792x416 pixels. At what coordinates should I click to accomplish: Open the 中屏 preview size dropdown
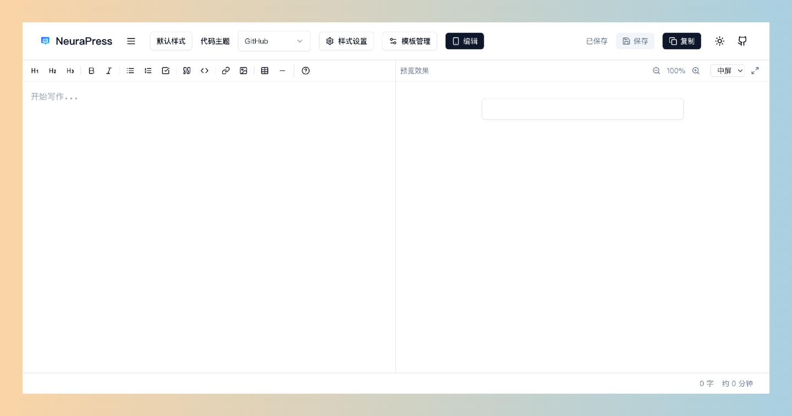tap(727, 71)
